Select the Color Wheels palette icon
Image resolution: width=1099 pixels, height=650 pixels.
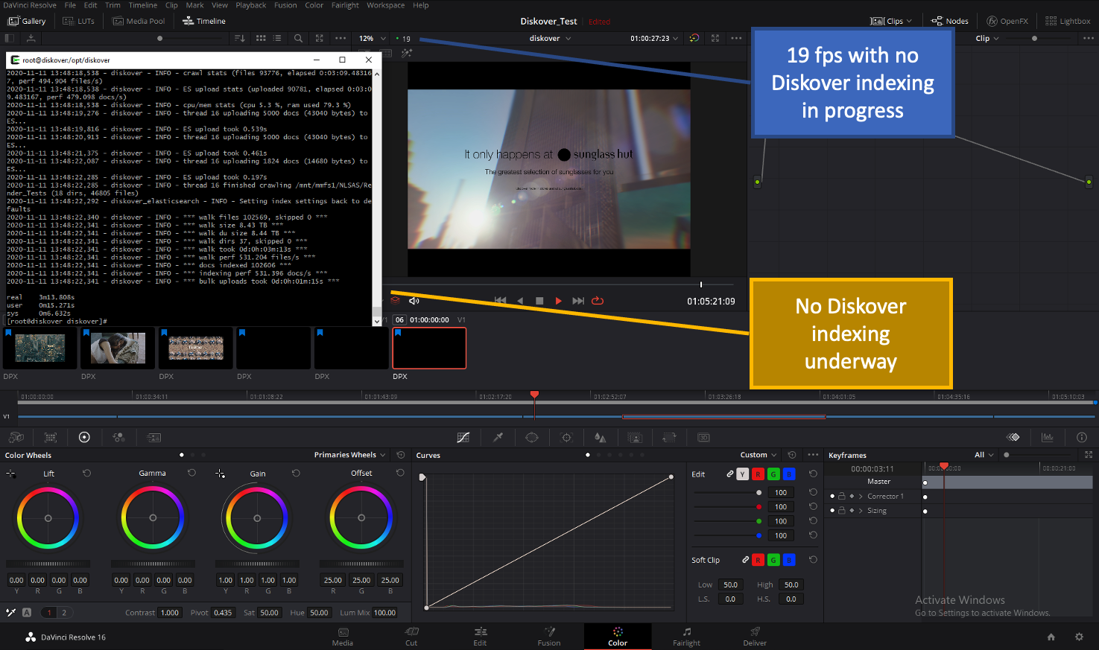coord(84,437)
